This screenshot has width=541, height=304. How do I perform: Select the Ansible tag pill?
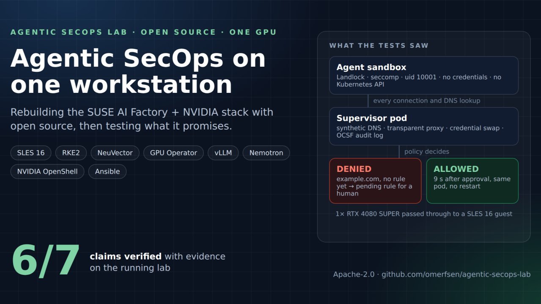click(107, 171)
